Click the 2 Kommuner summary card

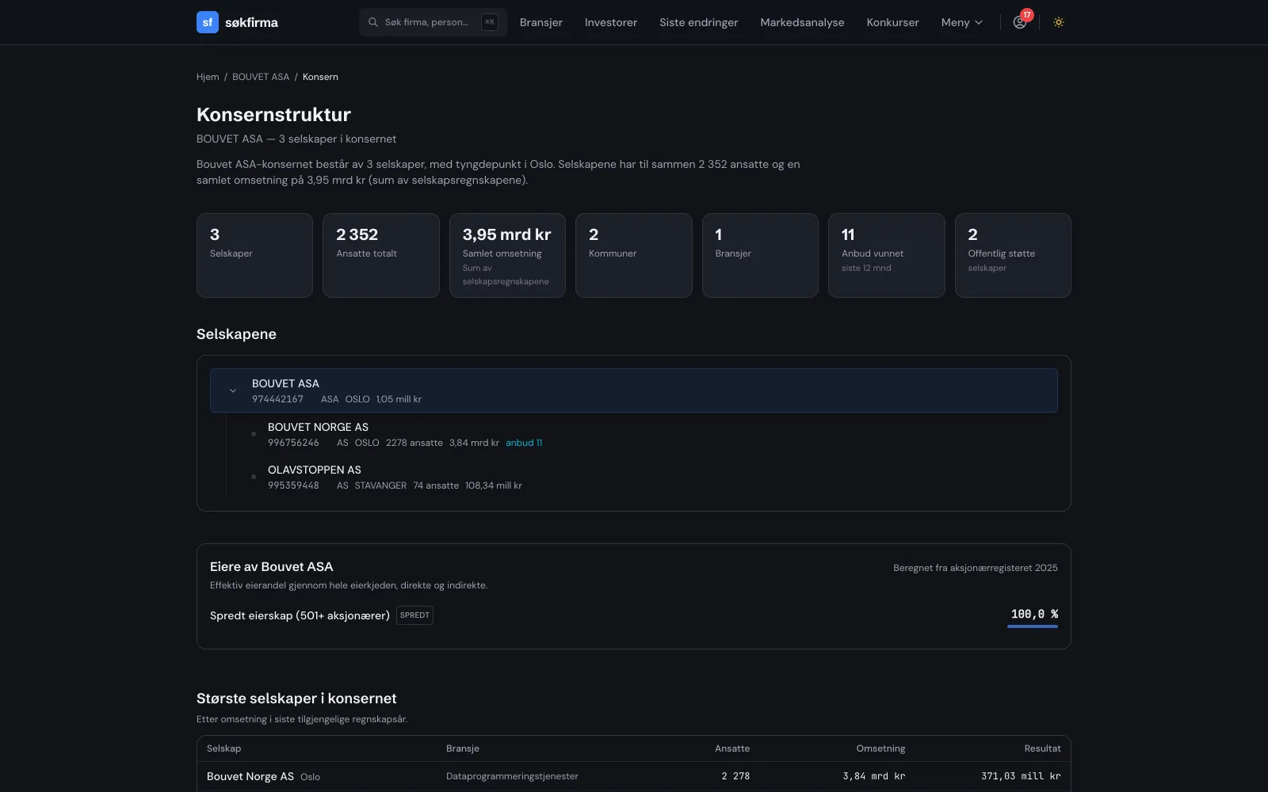(x=634, y=255)
